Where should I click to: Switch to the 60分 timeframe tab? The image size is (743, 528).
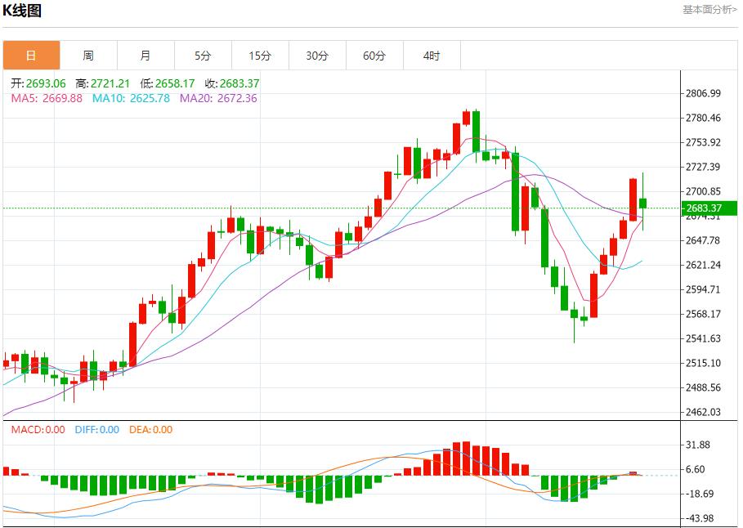point(374,56)
